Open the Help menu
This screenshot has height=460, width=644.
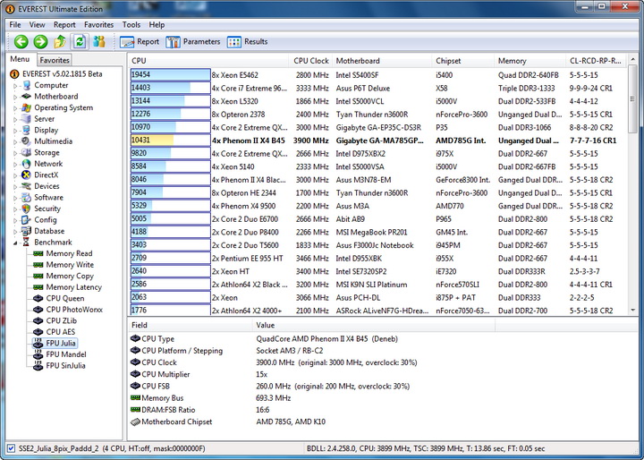coord(157,25)
